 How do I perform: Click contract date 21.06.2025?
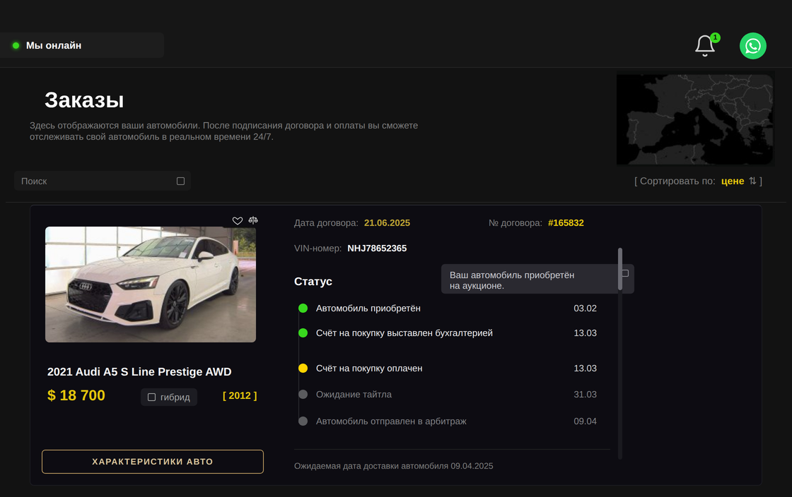(387, 223)
